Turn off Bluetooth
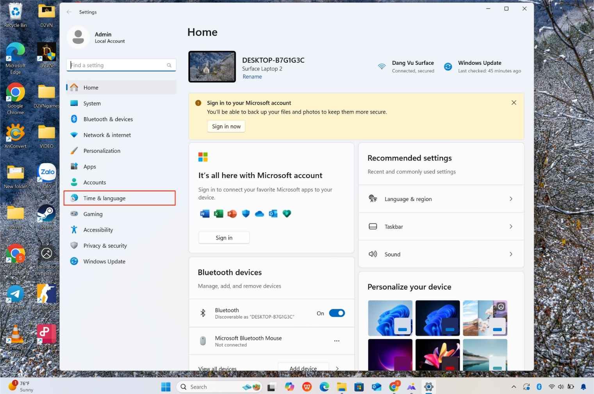Viewport: 594px width, 394px height. click(337, 313)
